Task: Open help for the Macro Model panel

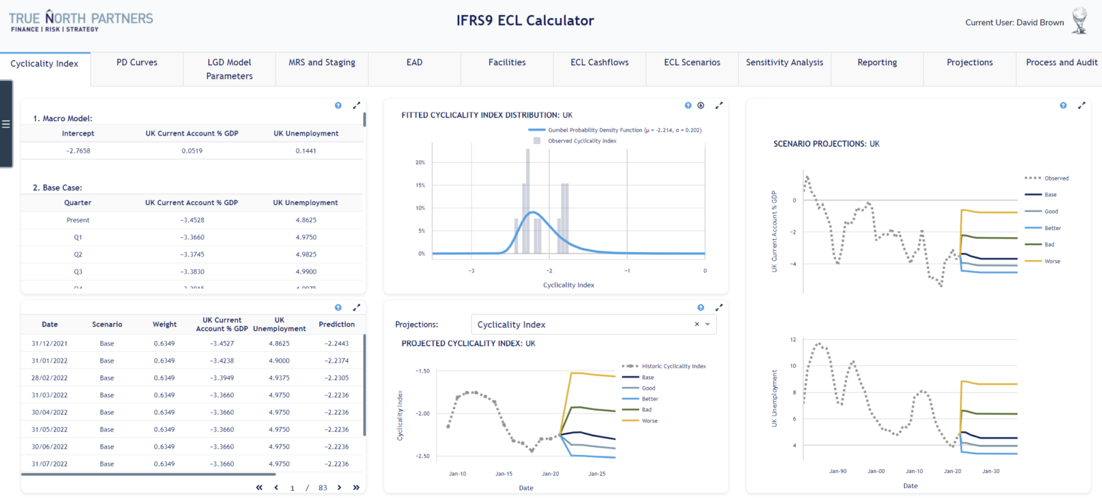Action: point(338,105)
